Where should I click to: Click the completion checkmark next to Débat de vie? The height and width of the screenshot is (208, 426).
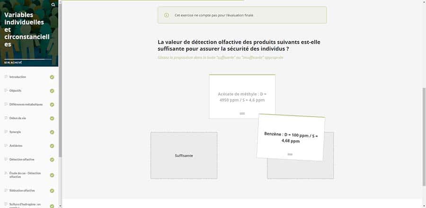coord(52,118)
